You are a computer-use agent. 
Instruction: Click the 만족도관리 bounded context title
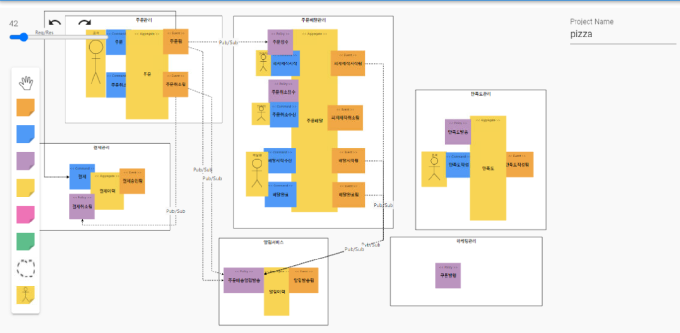coord(481,94)
